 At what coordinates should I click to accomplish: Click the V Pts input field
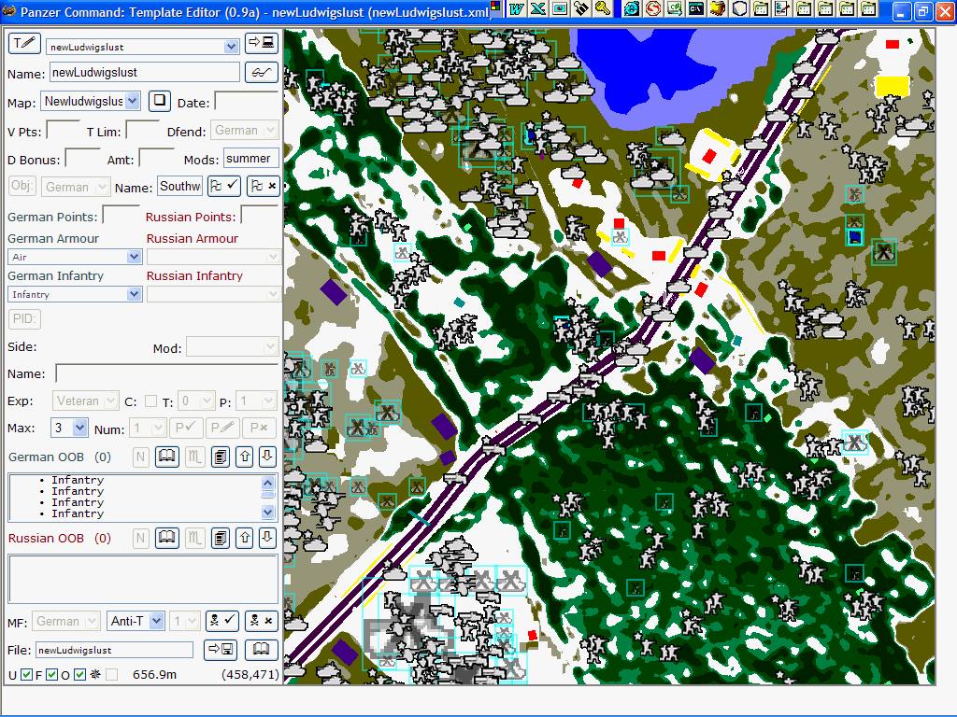tap(63, 131)
